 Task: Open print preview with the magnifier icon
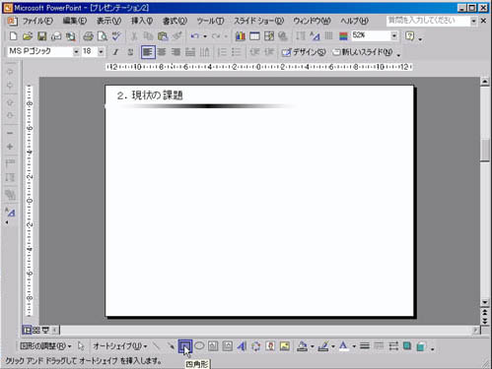103,36
